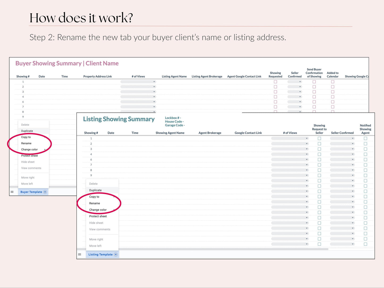Viewport: 384px width, 288px height.
Task: Check Showing Request to Seller for listing showing 4
Action: click(319, 154)
